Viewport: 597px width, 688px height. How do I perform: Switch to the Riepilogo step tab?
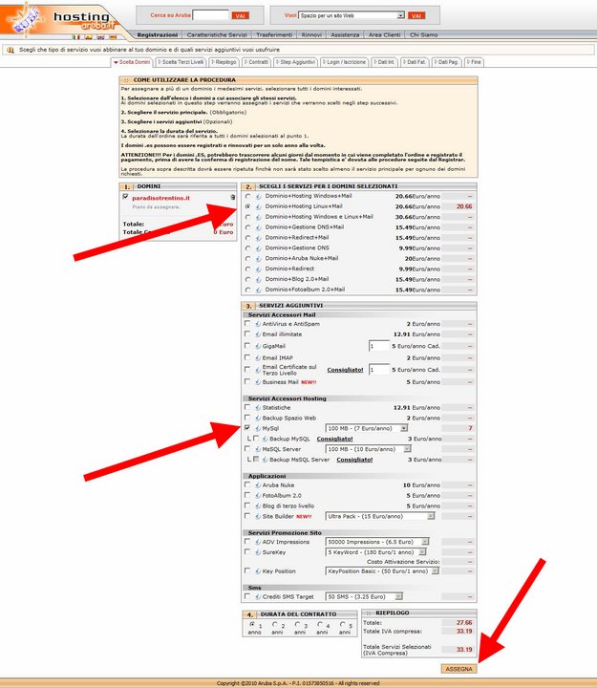224,62
